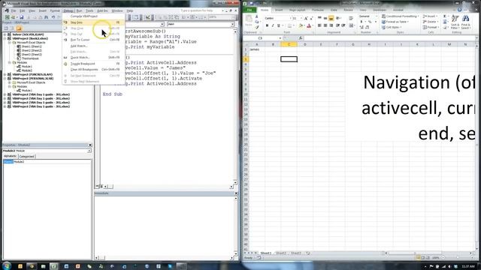481x270 pixels.
Task: Select Module2 in the Book2 project tree
Action: 27,70
